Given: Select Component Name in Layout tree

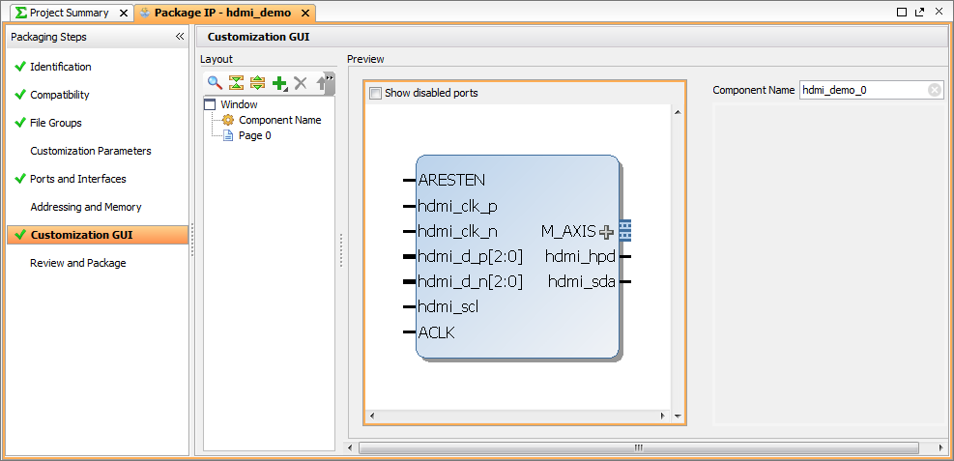Looking at the screenshot, I should tap(280, 120).
